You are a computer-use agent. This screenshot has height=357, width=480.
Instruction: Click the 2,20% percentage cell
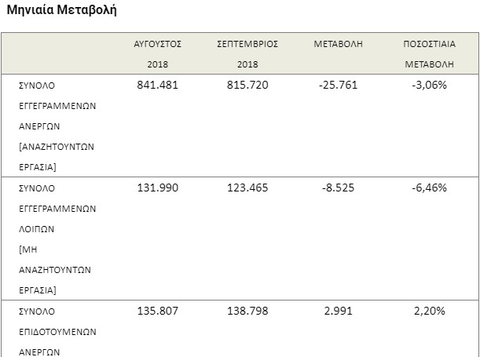[x=429, y=311]
